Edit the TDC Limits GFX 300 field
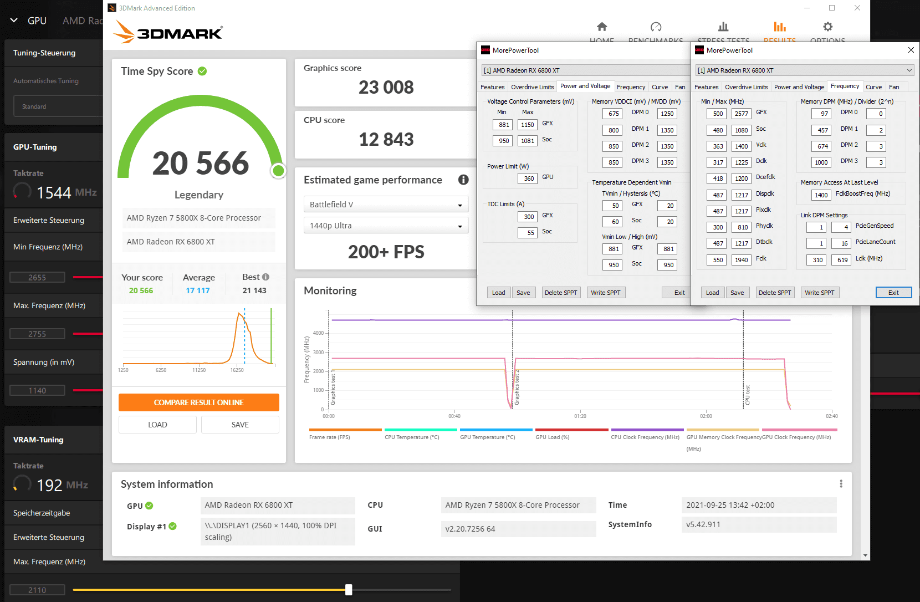Image resolution: width=920 pixels, height=602 pixels. tap(528, 217)
